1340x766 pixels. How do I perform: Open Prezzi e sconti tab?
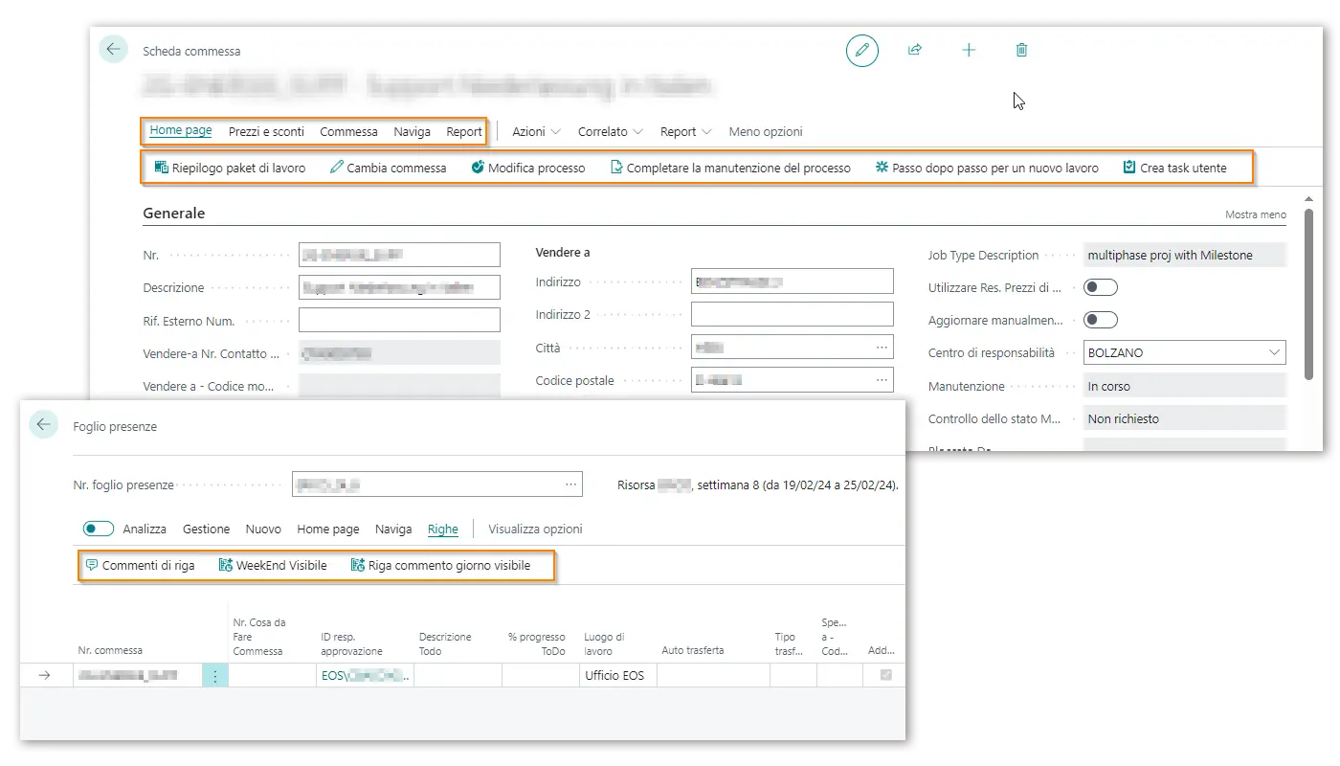[x=266, y=131]
